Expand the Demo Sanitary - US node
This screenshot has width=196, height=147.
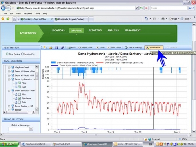point(9,106)
